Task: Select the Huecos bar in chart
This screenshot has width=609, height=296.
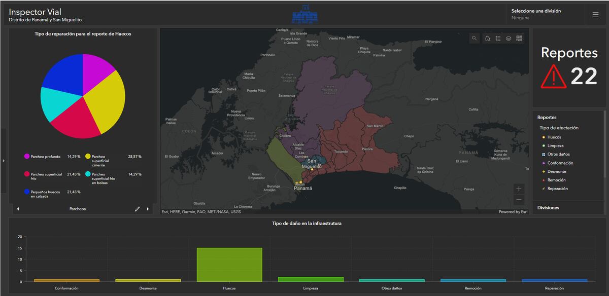Action: [x=229, y=265]
